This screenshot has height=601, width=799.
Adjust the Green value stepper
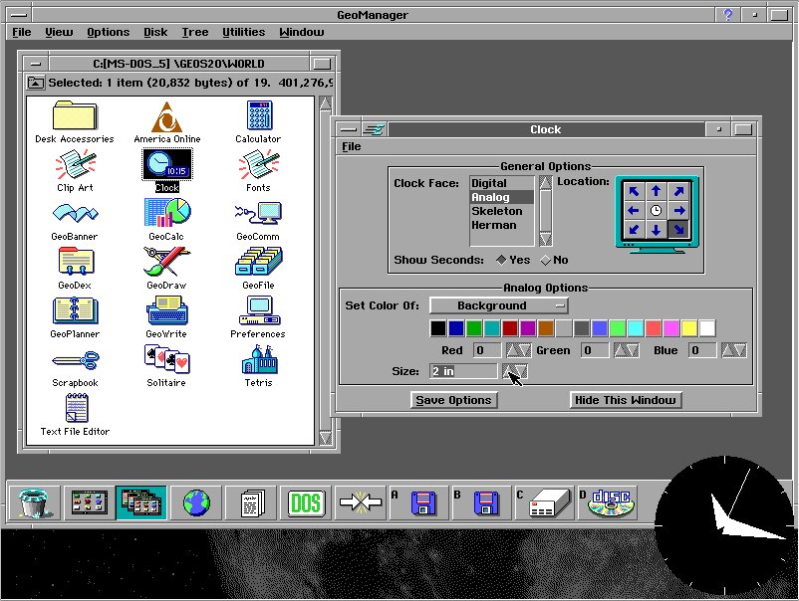[x=627, y=350]
